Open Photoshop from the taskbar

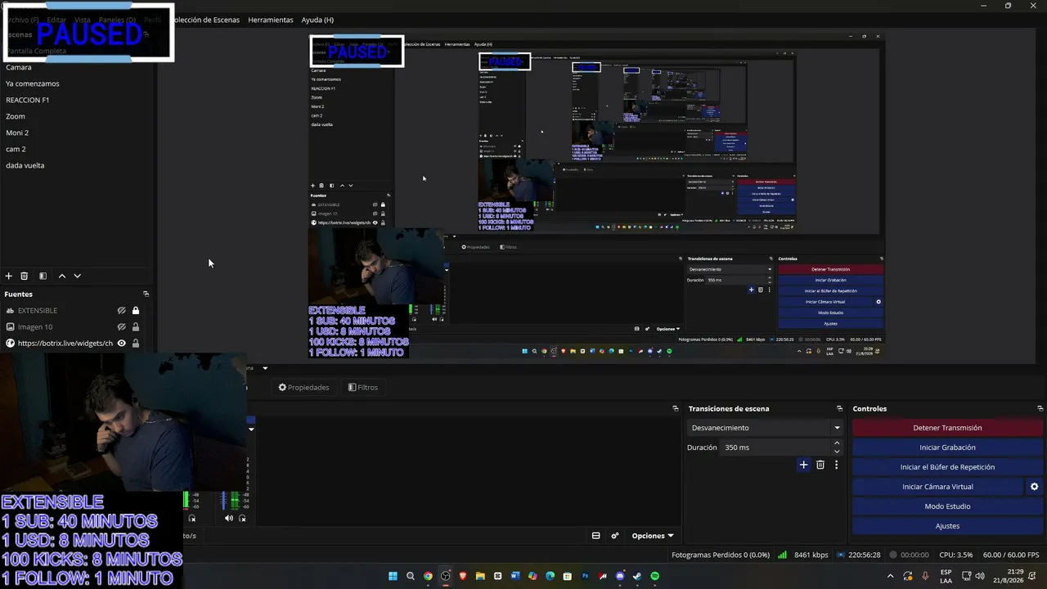coord(585,576)
